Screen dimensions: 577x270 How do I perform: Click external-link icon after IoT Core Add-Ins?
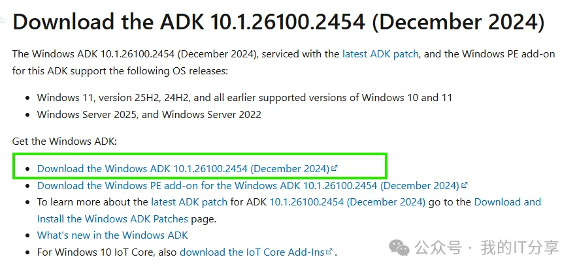click(x=329, y=251)
